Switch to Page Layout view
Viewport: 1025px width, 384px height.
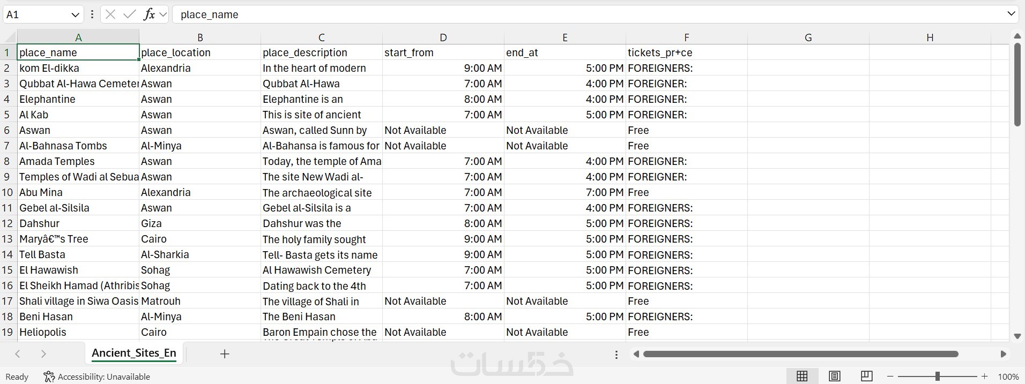834,377
